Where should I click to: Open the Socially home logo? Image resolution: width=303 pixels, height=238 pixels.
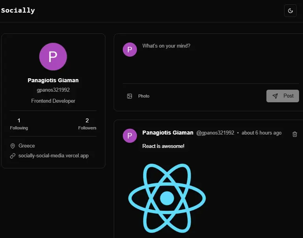[18, 10]
